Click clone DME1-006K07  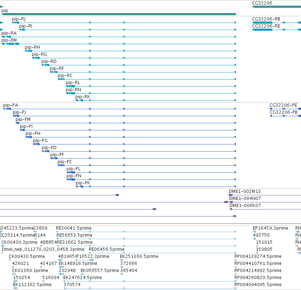[x=245, y=206]
